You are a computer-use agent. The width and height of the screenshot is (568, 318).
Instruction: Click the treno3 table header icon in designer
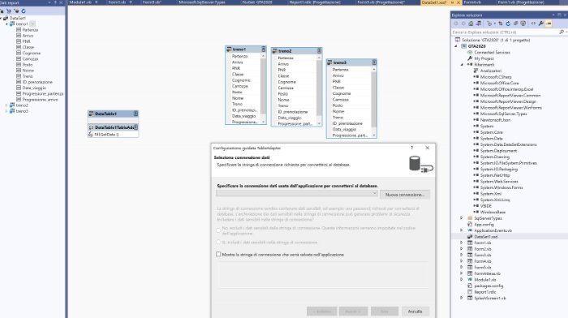(329, 62)
